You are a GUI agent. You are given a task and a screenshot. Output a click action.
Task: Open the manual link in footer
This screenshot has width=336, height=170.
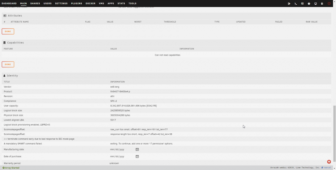pos(328,168)
